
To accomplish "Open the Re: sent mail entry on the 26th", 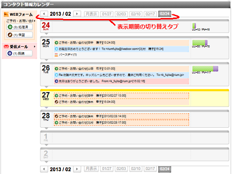I will pyautogui.click(x=122, y=75).
